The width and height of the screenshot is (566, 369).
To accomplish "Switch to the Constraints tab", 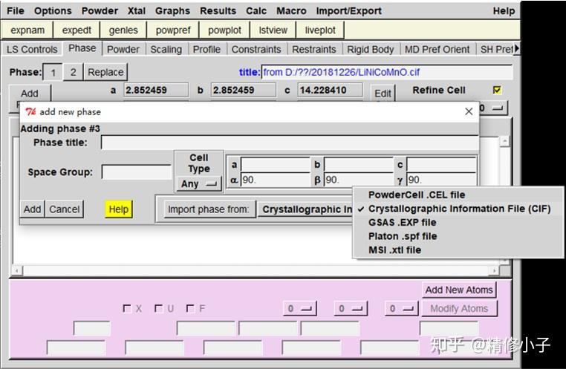I will pos(256,50).
